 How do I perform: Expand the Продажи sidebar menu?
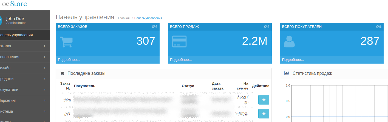(23, 79)
